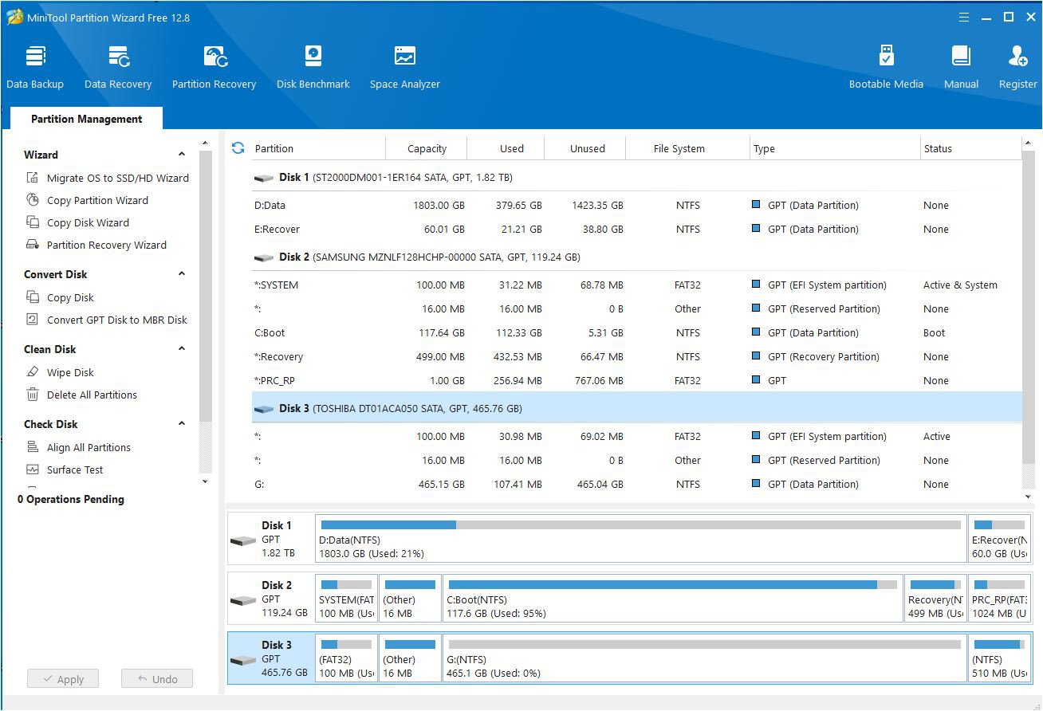The width and height of the screenshot is (1043, 711).
Task: Open the hamburger menu in title bar
Action: [963, 17]
